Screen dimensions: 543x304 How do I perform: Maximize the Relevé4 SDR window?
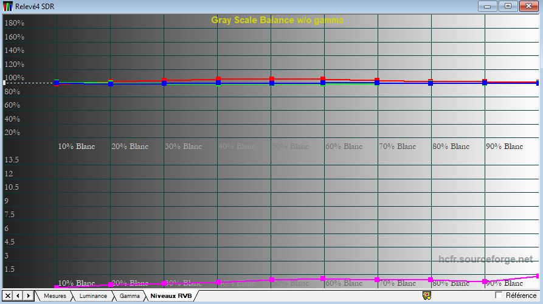coord(508,6)
